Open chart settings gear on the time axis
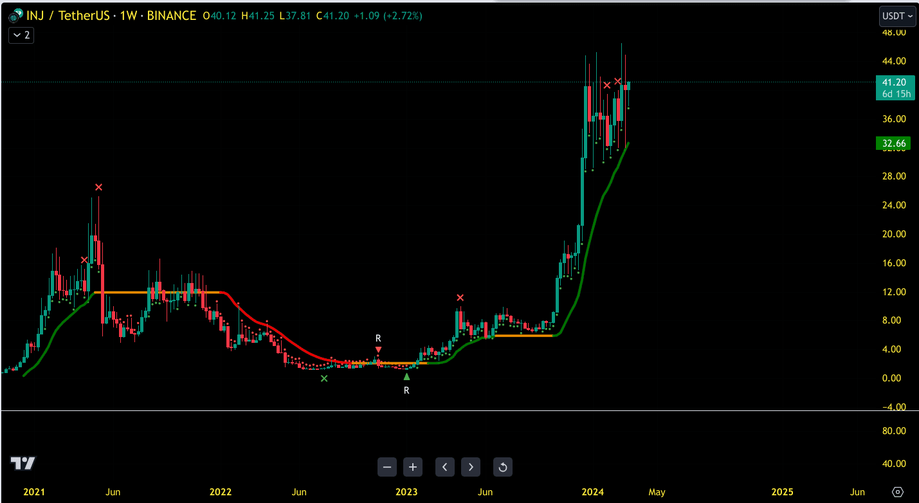The image size is (919, 503). (x=898, y=492)
